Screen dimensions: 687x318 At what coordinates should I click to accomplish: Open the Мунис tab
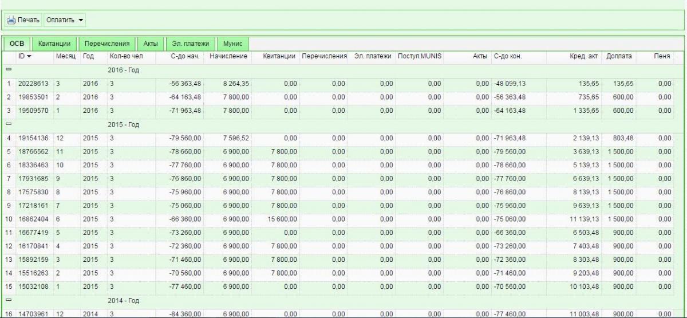coord(232,44)
